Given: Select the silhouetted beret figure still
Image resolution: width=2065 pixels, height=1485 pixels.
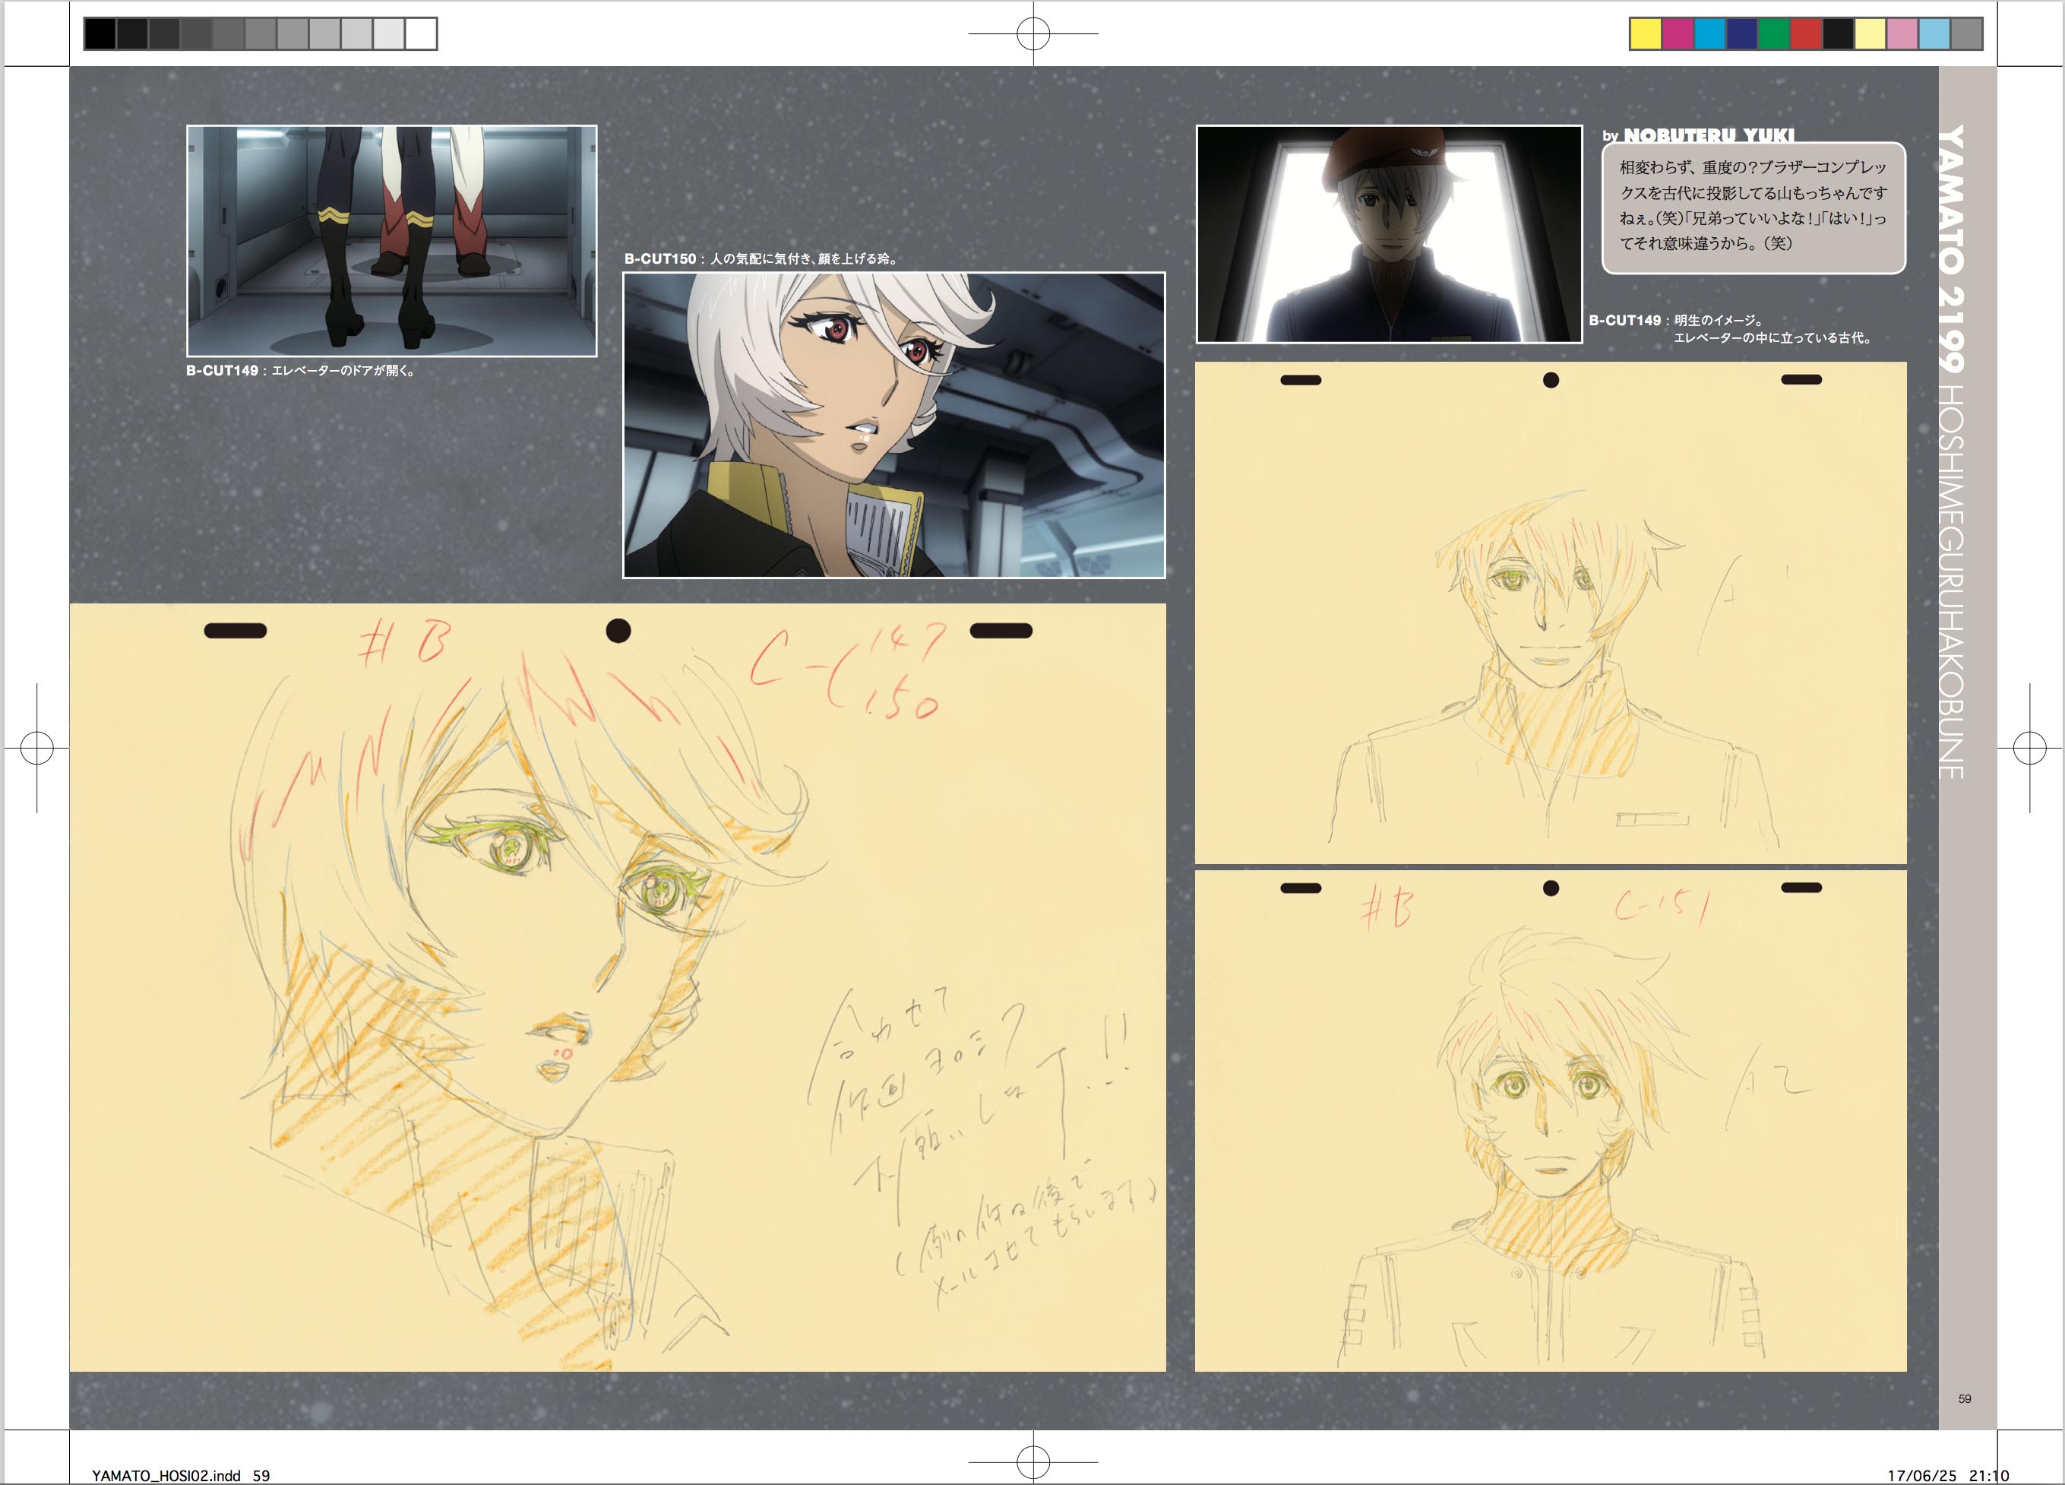Looking at the screenshot, I should (x=1389, y=234).
